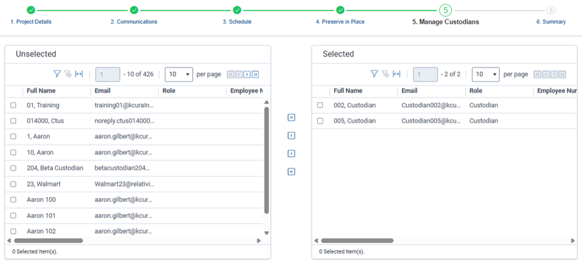Go to 6. Summary step
Screen dimensions: 582x265
pyautogui.click(x=551, y=22)
